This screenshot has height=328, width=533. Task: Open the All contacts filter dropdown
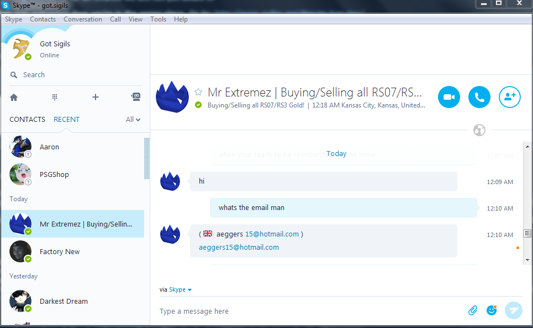tap(133, 120)
